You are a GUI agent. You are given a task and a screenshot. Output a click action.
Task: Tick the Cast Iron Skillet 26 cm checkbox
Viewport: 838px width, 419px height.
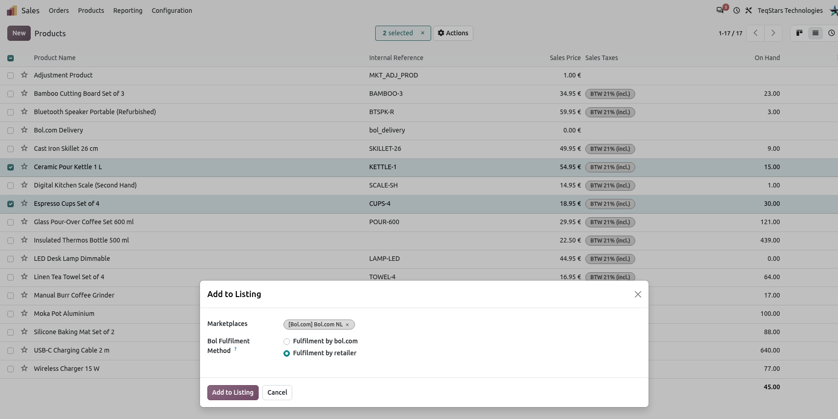tap(11, 149)
